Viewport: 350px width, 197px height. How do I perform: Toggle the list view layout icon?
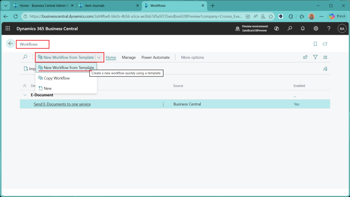[325, 57]
